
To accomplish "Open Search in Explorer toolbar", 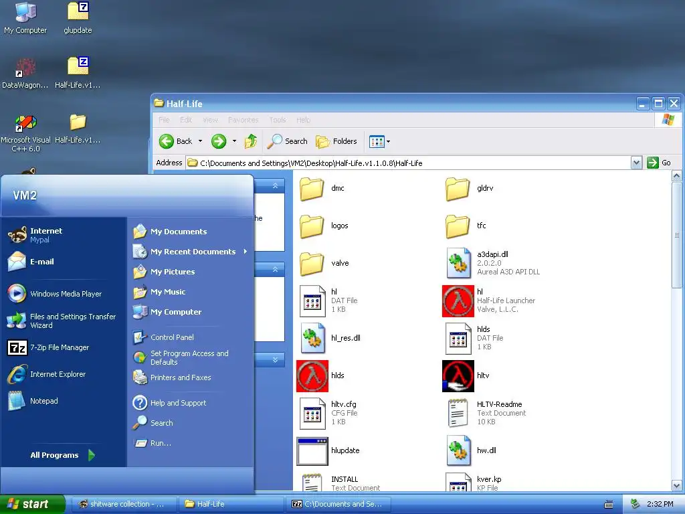I will pyautogui.click(x=288, y=141).
